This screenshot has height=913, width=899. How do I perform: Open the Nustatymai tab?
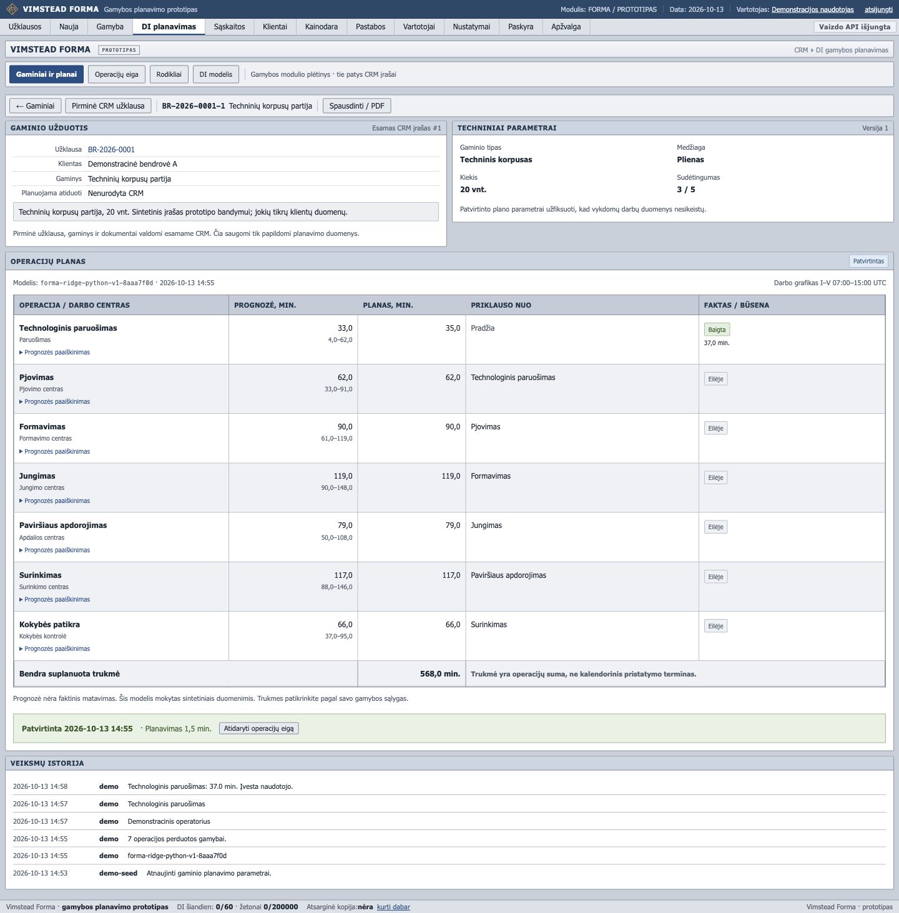pos(471,27)
